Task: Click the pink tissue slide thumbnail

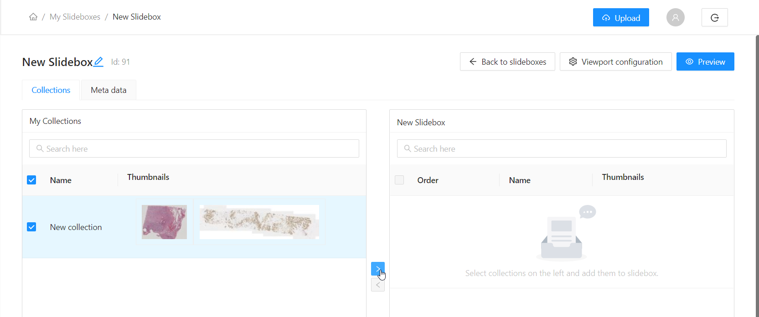Action: pos(164,222)
